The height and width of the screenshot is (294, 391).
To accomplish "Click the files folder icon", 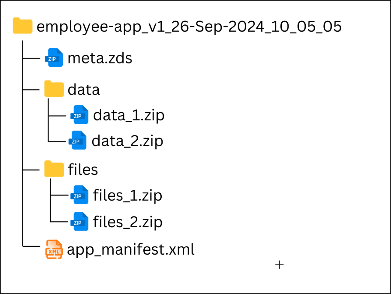I will click(54, 169).
